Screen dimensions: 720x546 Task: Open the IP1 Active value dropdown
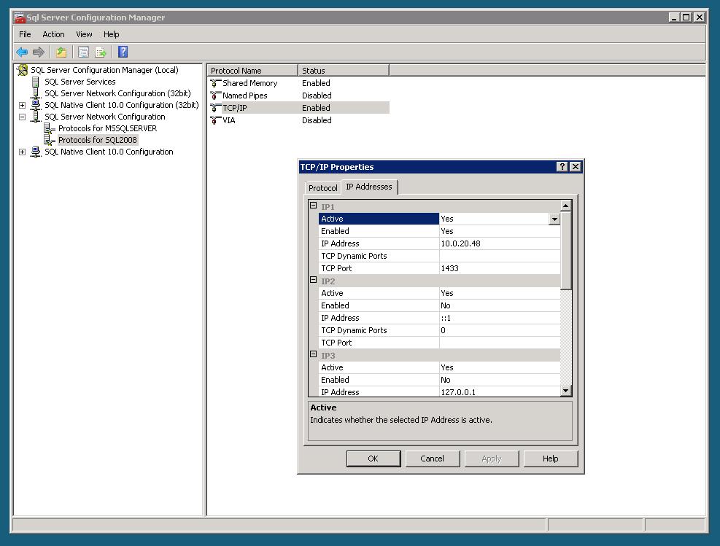(554, 219)
